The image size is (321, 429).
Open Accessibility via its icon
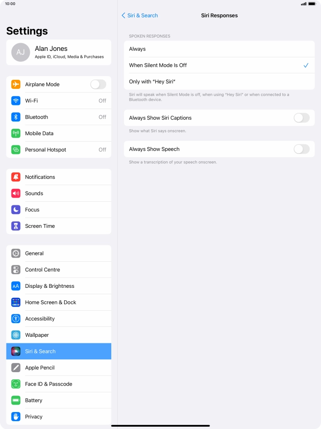(16, 319)
